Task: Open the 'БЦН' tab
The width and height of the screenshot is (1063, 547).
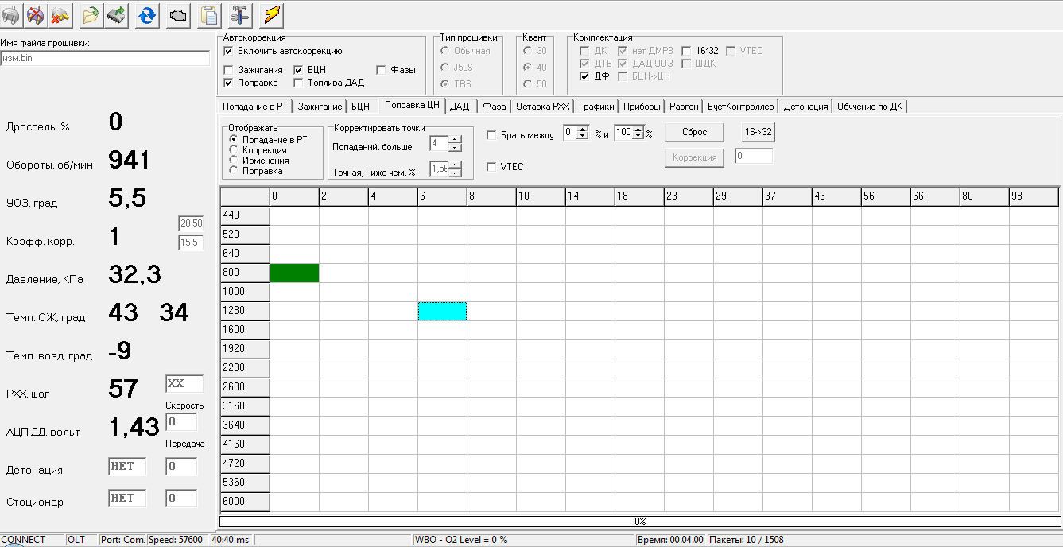Action: pos(360,107)
